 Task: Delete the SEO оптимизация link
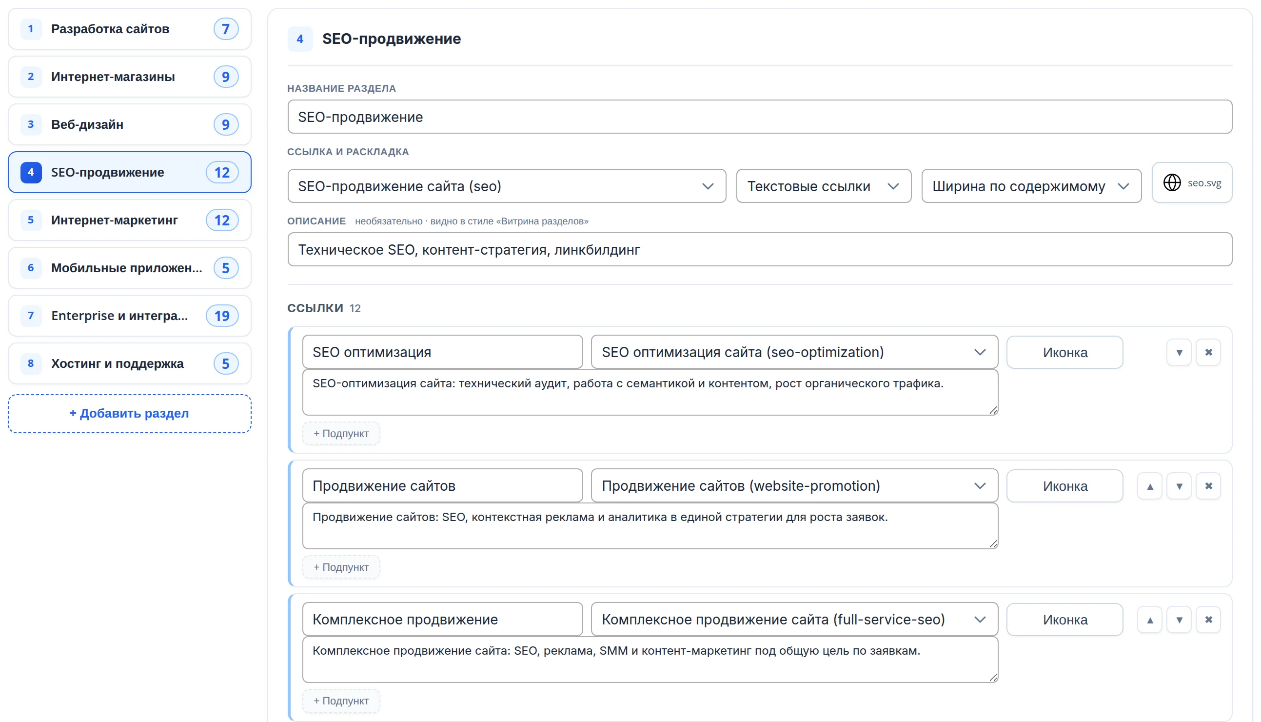click(1208, 353)
